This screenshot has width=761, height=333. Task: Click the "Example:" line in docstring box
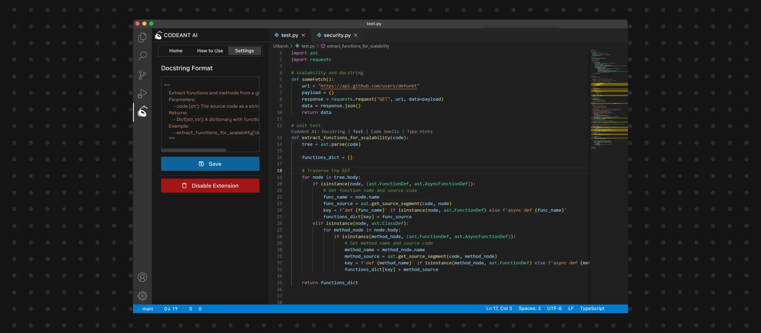point(179,126)
